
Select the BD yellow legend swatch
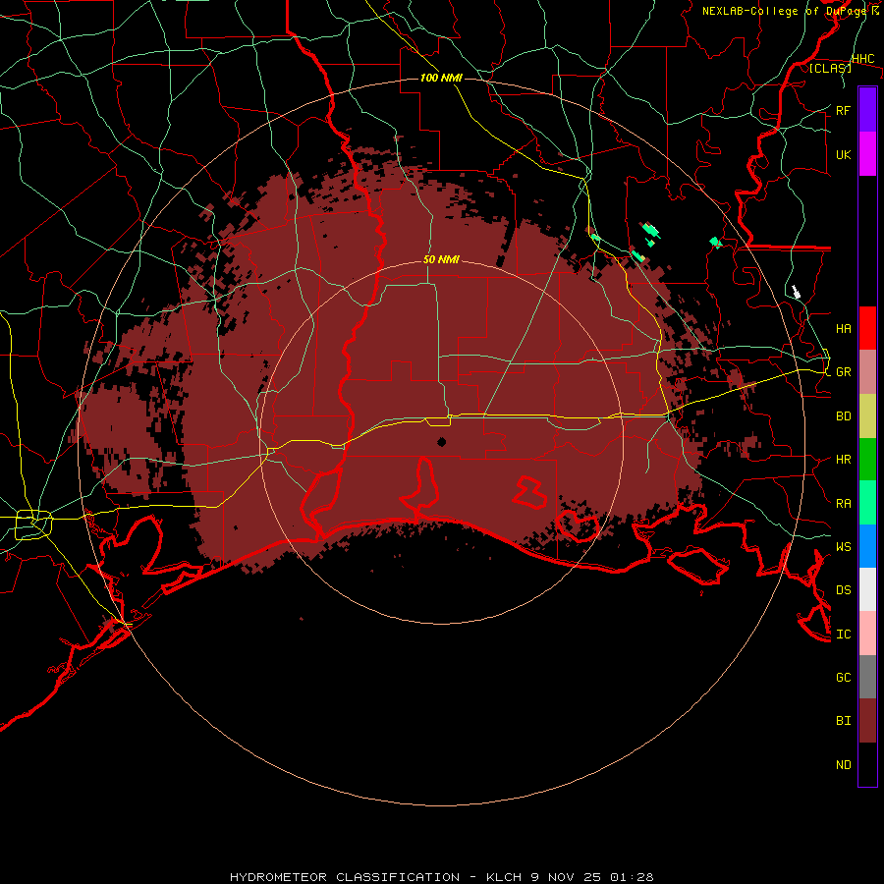tap(867, 416)
